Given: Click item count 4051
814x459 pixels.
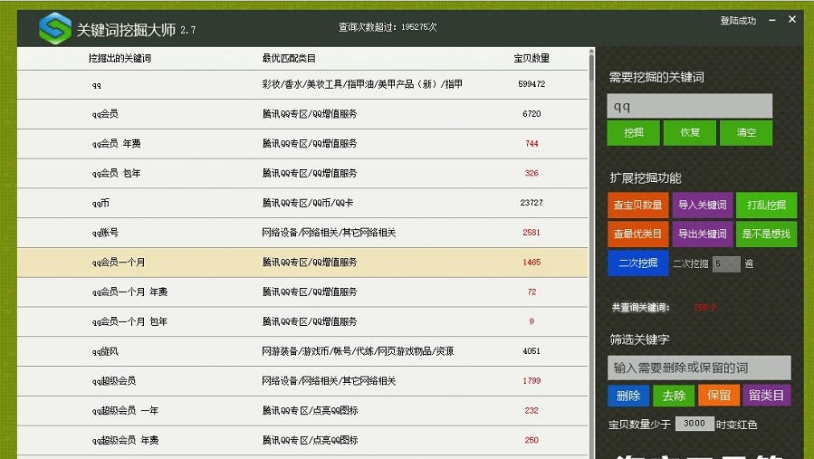Looking at the screenshot, I should click(531, 351).
